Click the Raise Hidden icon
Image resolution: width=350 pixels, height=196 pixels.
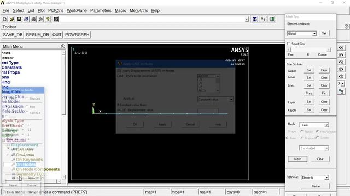[255, 20]
